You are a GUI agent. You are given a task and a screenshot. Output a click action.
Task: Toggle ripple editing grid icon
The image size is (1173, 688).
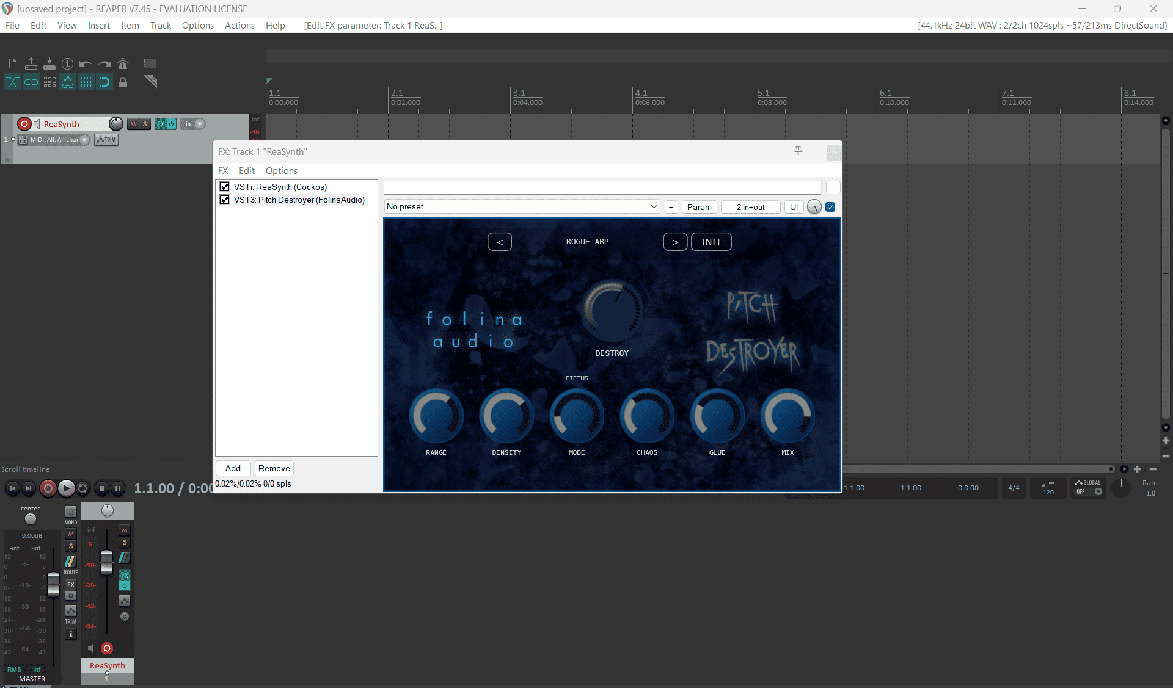tap(49, 82)
